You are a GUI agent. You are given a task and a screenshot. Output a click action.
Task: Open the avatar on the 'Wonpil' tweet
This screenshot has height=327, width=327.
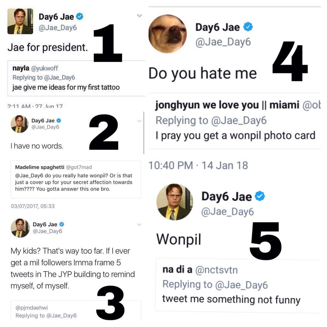175,202
